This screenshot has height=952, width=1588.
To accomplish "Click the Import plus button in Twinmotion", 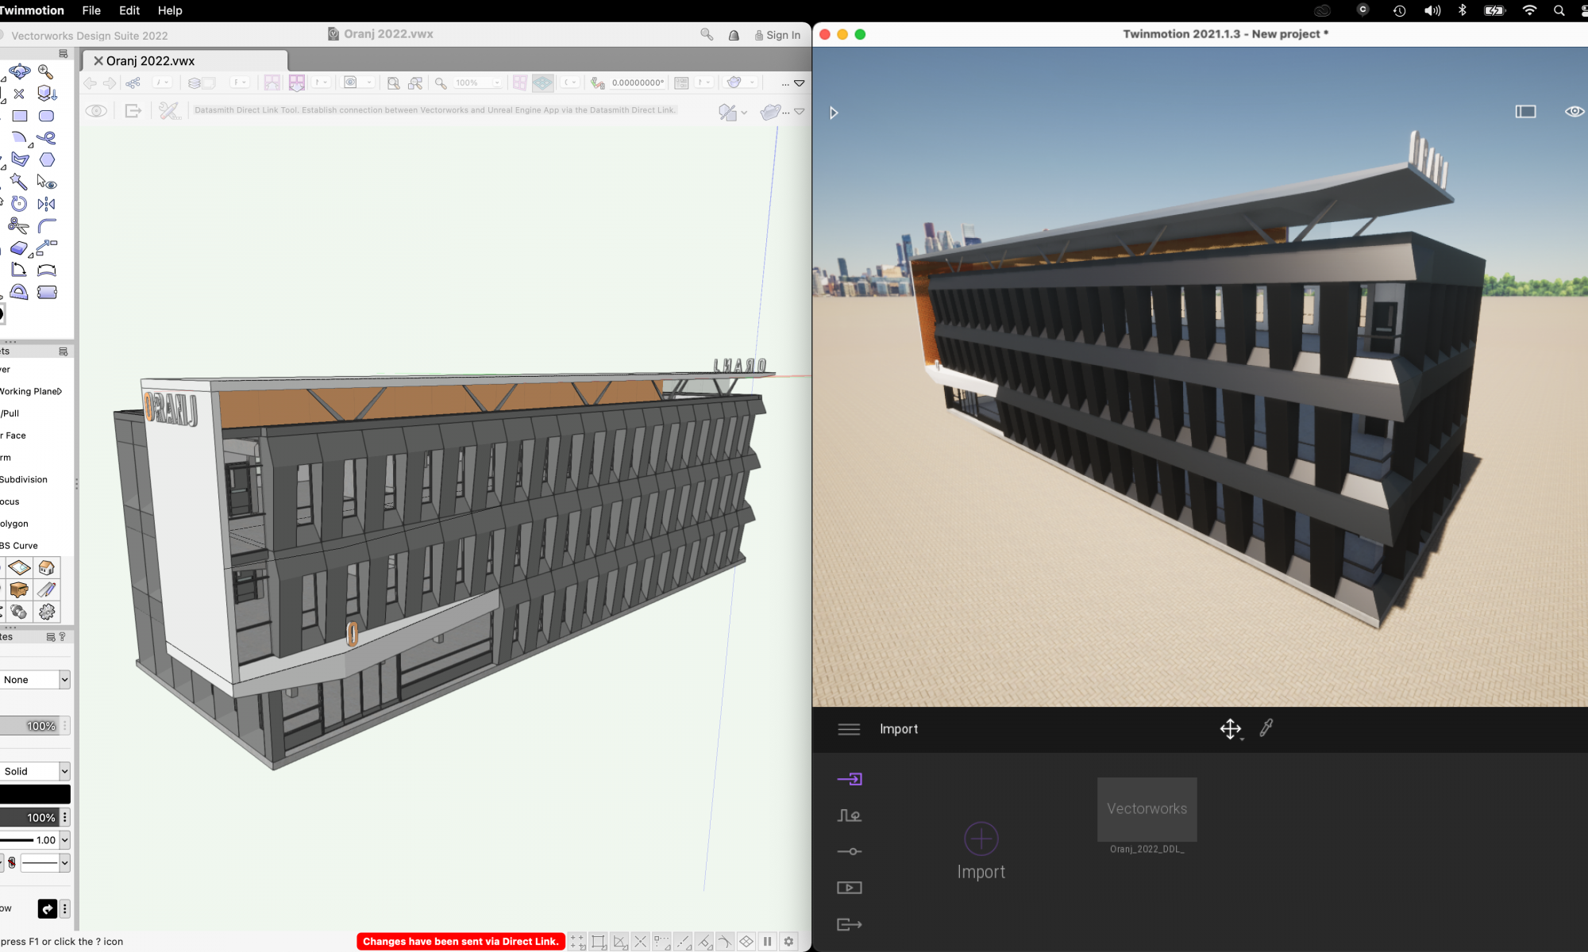I will click(x=981, y=839).
